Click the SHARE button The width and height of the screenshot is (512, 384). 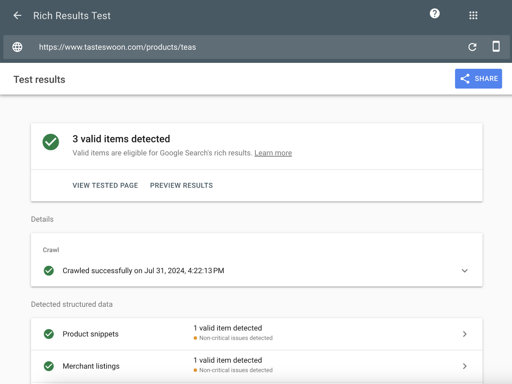point(478,79)
